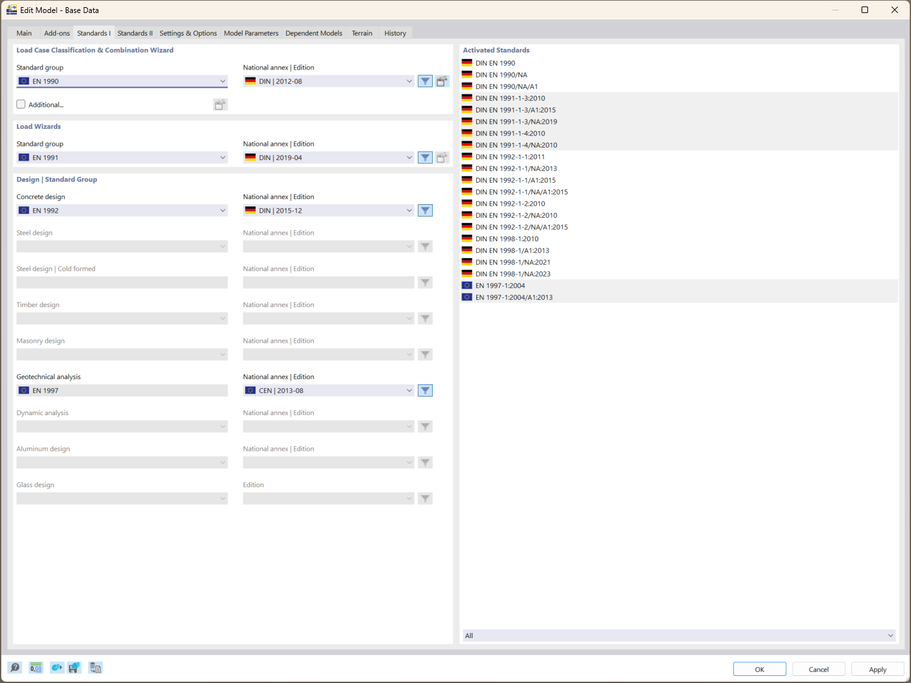This screenshot has height=683, width=911.
Task: Click the units and decimal places icon
Action: coord(36,667)
